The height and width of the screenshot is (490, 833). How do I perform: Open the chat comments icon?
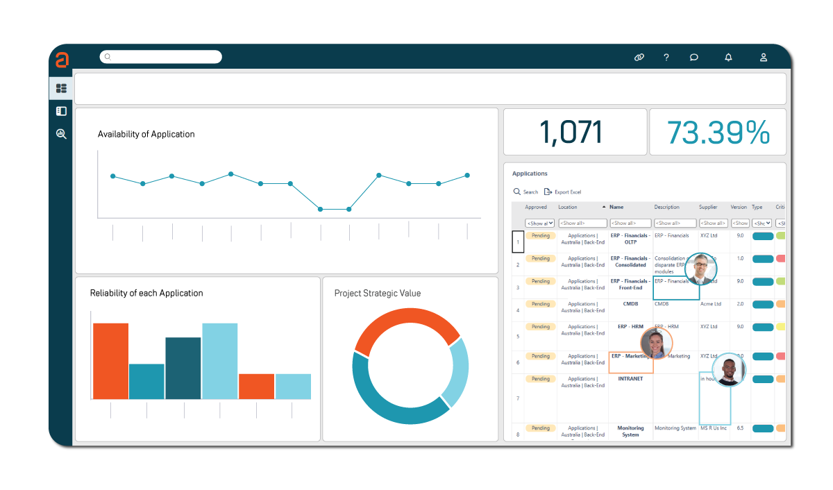click(x=693, y=58)
